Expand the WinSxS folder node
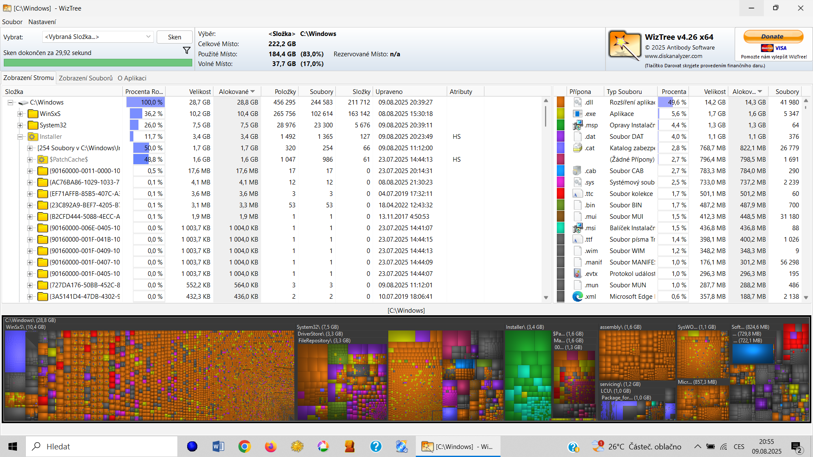The width and height of the screenshot is (813, 457). click(20, 114)
